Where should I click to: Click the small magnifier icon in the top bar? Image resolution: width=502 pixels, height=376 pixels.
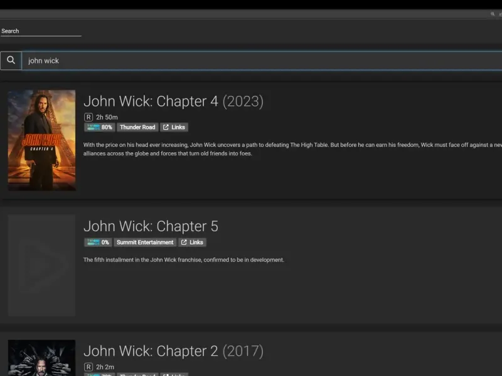pos(493,14)
